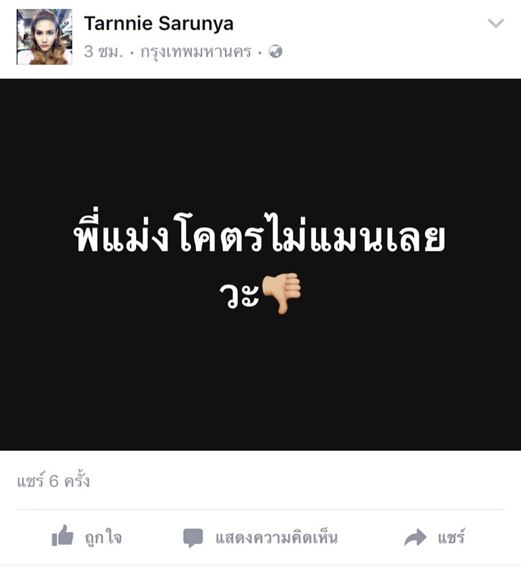Click the globe public privacy icon
521x567 pixels.
click(x=276, y=52)
